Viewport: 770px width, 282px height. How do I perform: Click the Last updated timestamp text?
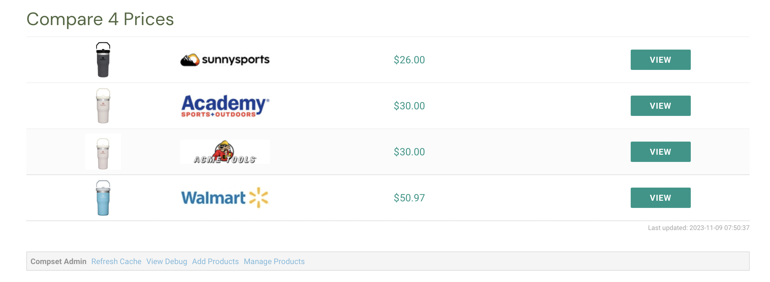click(x=699, y=228)
